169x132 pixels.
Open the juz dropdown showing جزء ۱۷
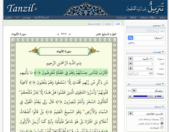pos(130,69)
